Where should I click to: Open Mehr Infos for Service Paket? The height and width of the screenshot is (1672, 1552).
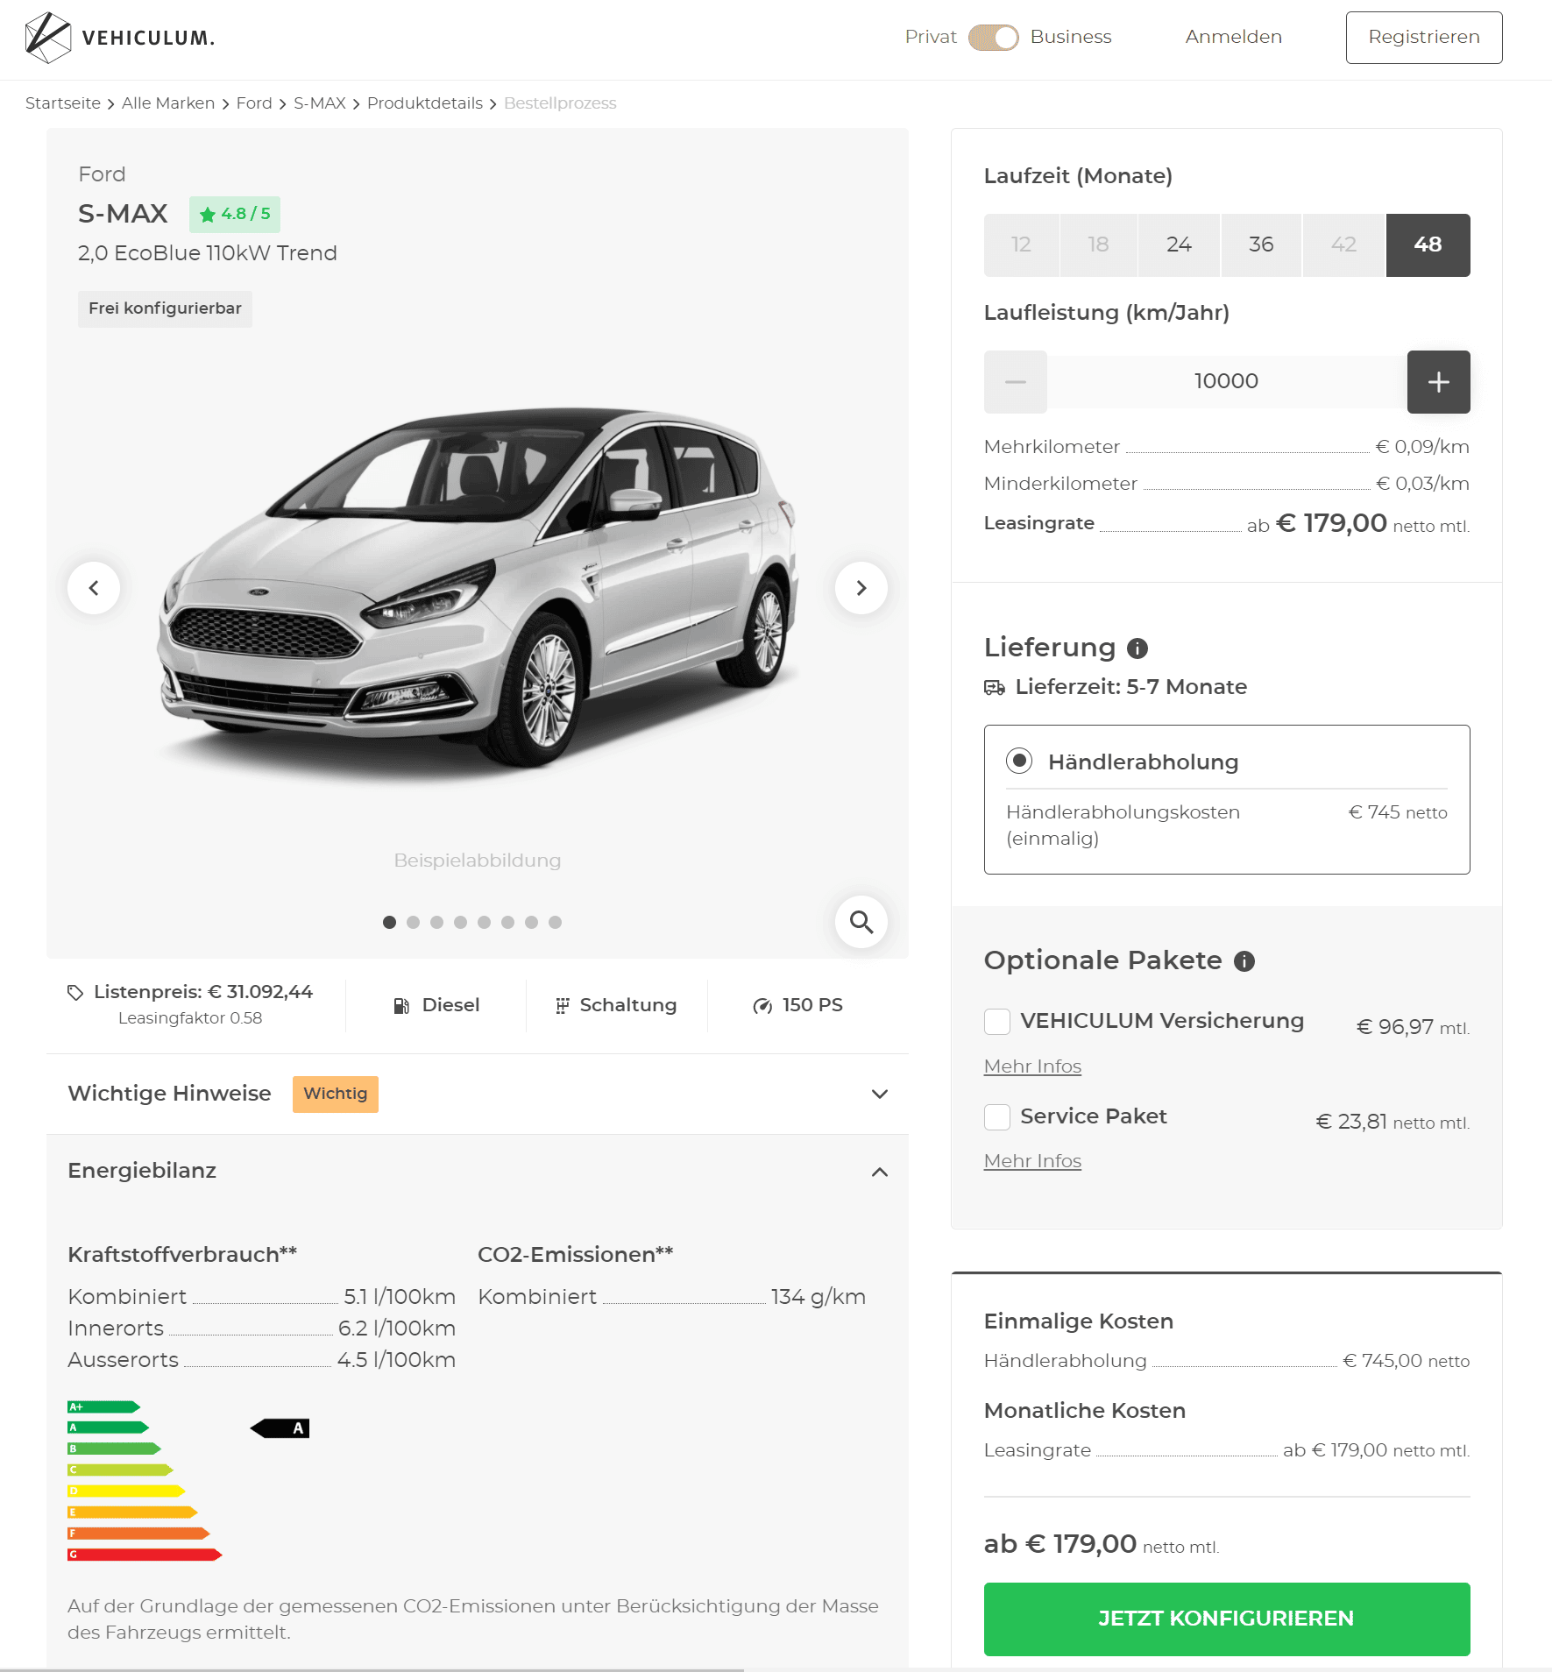[x=1032, y=1161]
